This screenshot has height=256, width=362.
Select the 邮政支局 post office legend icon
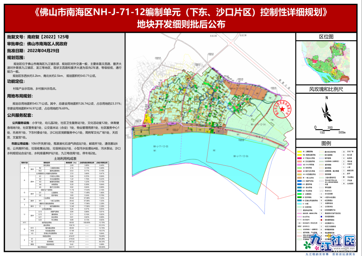point(344,170)
